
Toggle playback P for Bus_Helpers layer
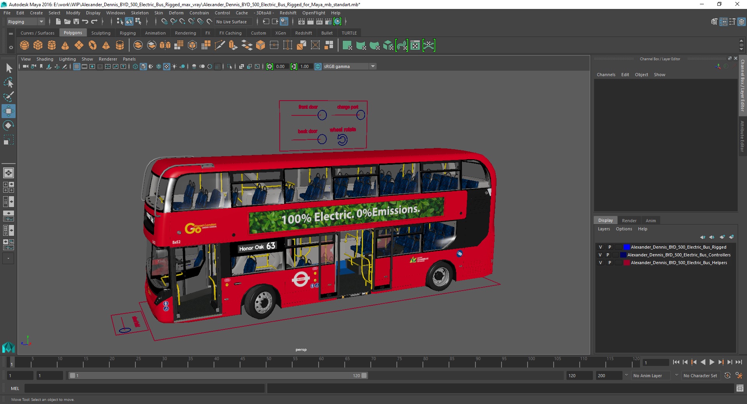(610, 263)
